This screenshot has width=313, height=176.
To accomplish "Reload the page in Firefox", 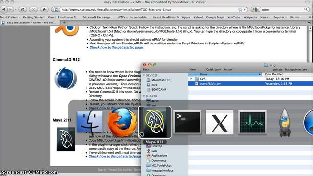I will click(x=23, y=9).
